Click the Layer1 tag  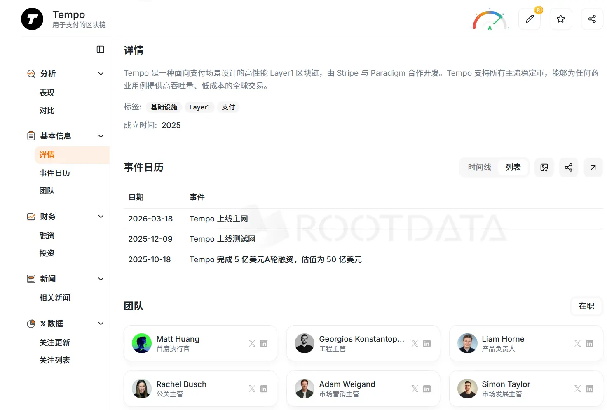[x=199, y=107]
